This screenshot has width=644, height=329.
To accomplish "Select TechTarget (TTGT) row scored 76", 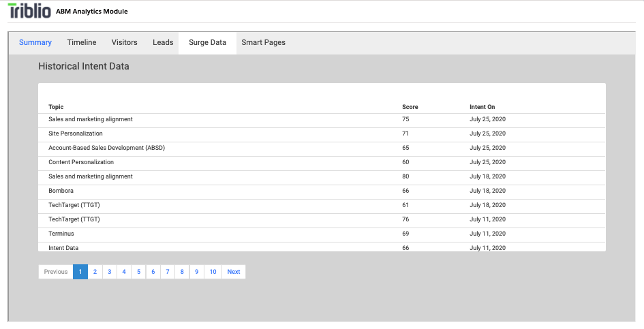I will 322,219.
